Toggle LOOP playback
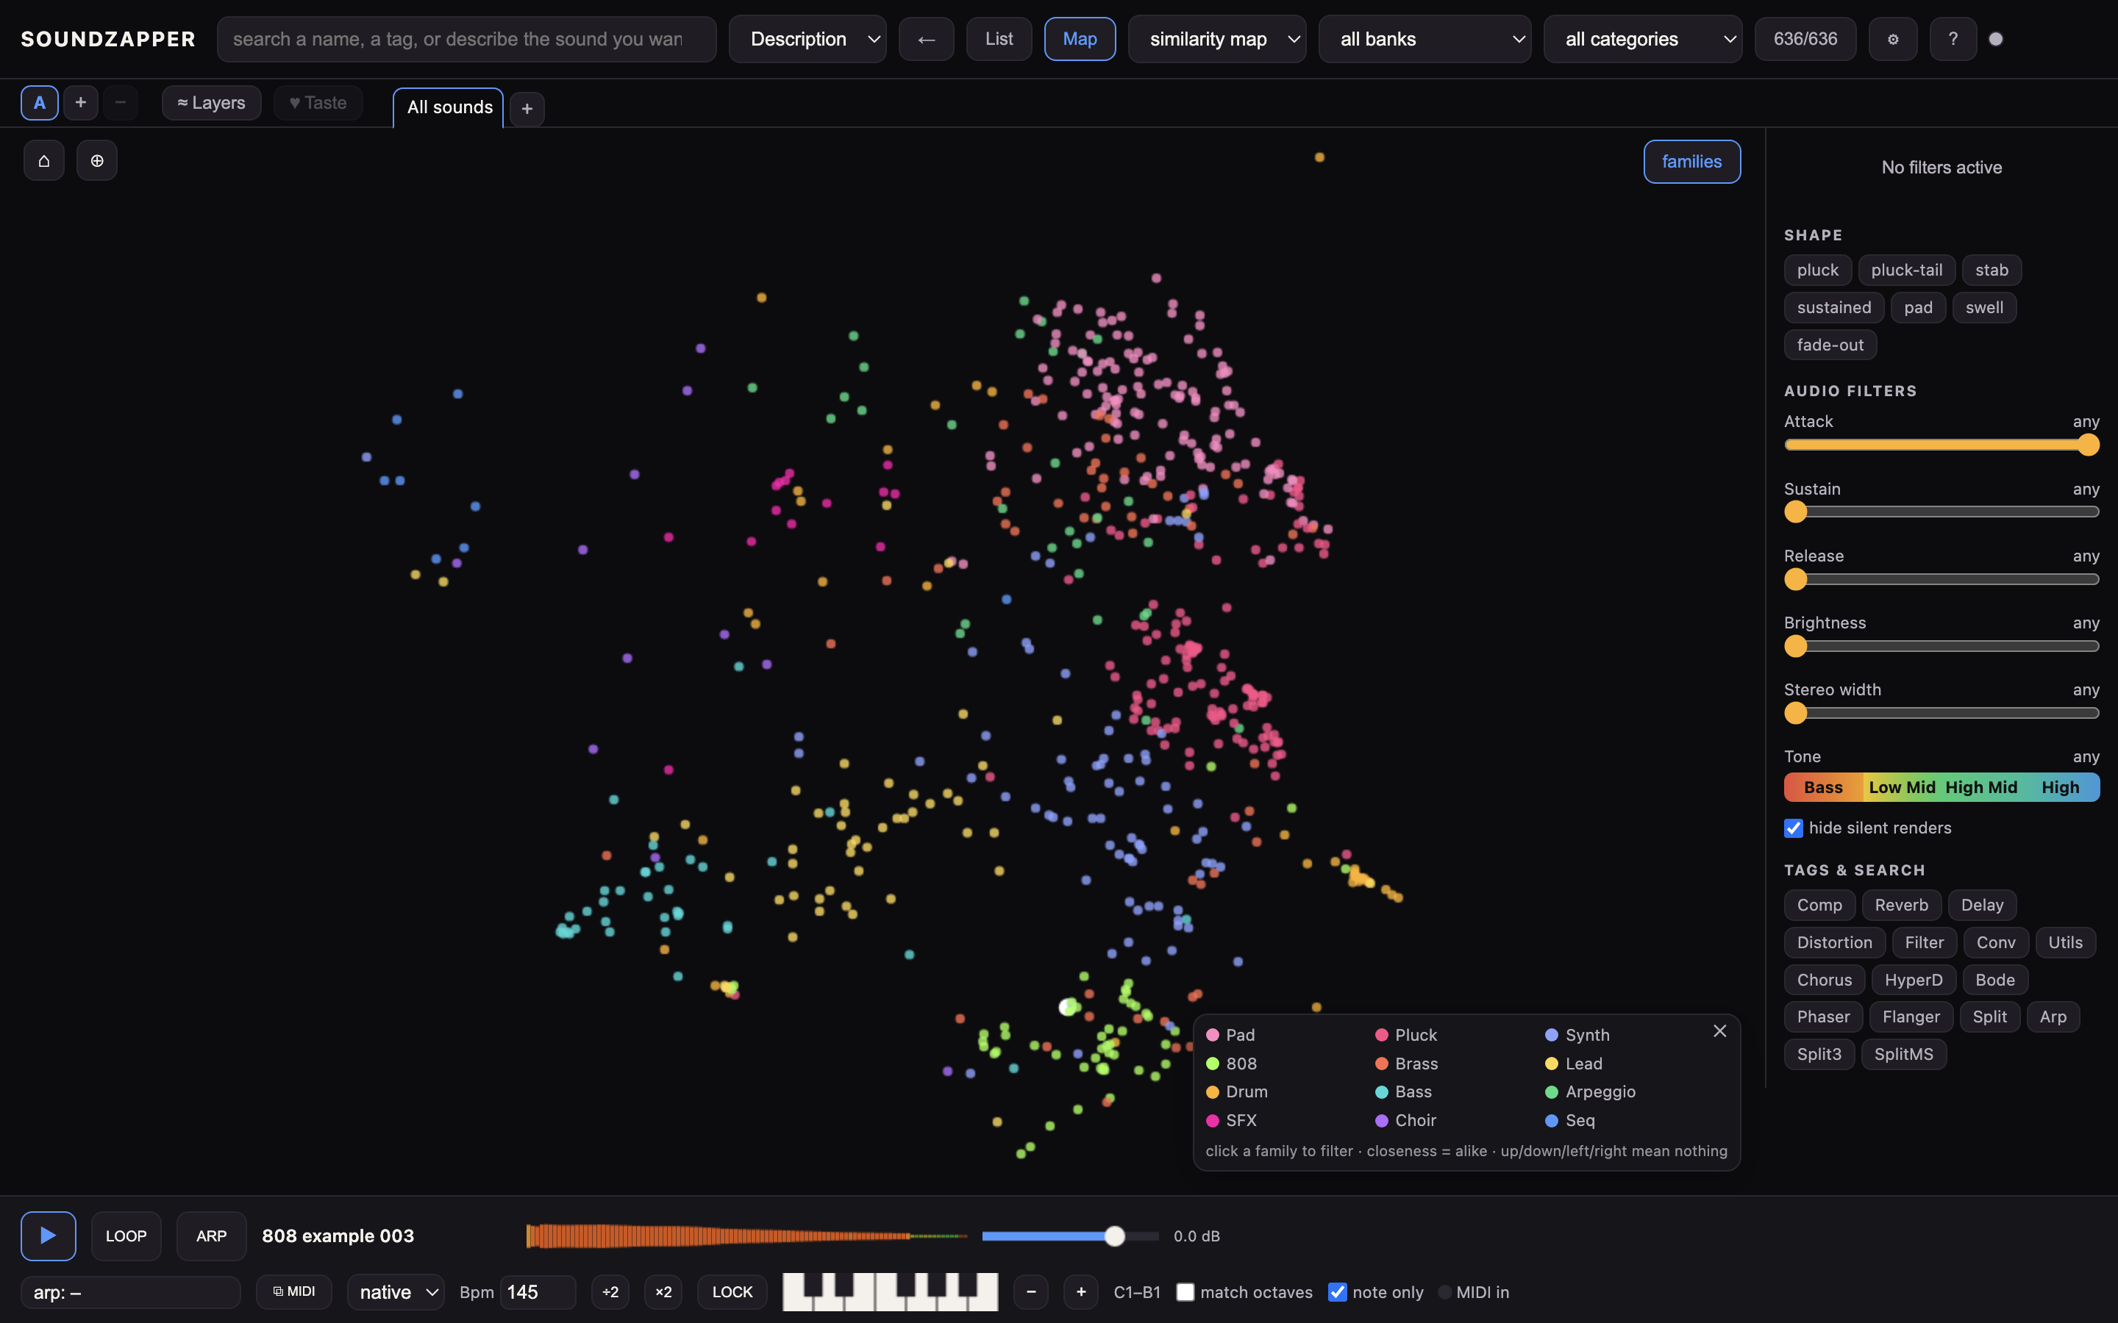Viewport: 2118px width, 1323px height. [x=126, y=1236]
